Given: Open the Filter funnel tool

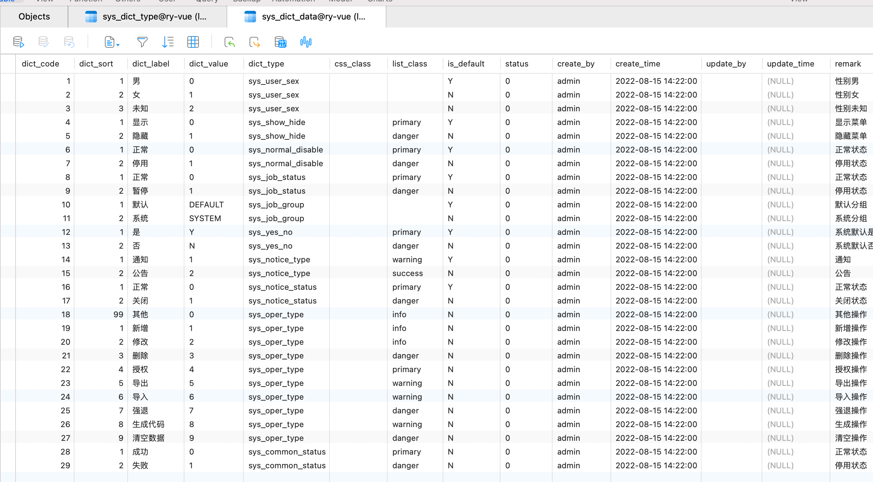Looking at the screenshot, I should click(142, 42).
